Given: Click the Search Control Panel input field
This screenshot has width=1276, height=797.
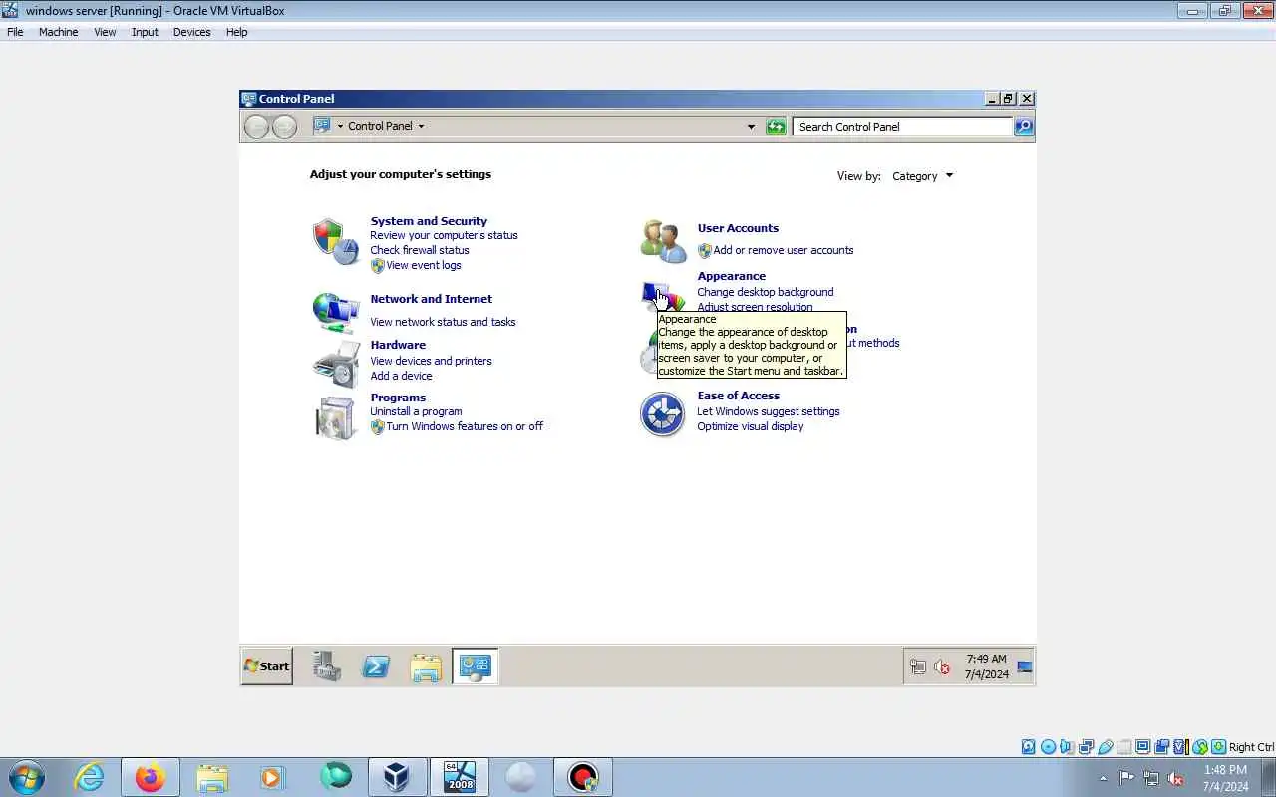Looking at the screenshot, I should pos(903,127).
